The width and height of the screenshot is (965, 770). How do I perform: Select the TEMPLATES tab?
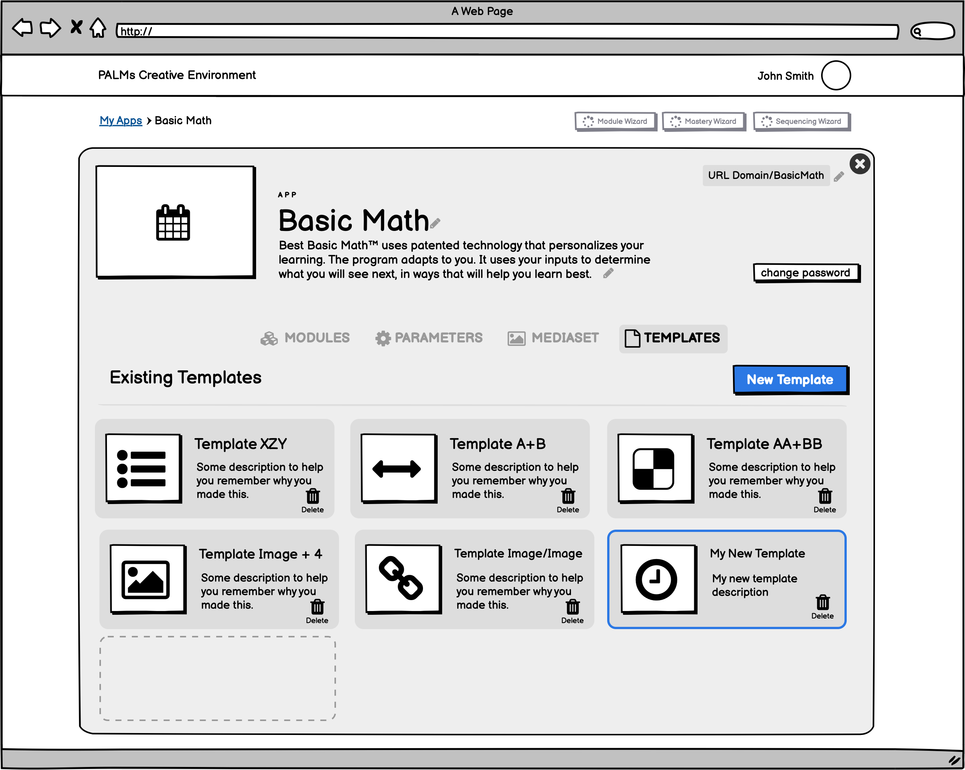coord(673,338)
